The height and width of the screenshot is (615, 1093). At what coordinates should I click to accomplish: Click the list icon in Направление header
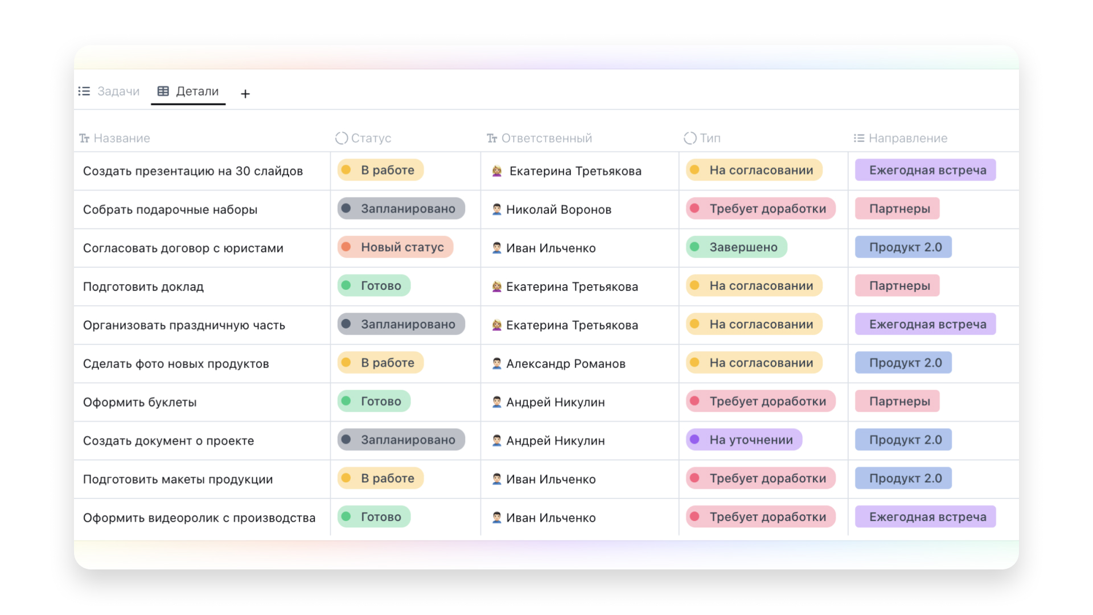coord(859,138)
